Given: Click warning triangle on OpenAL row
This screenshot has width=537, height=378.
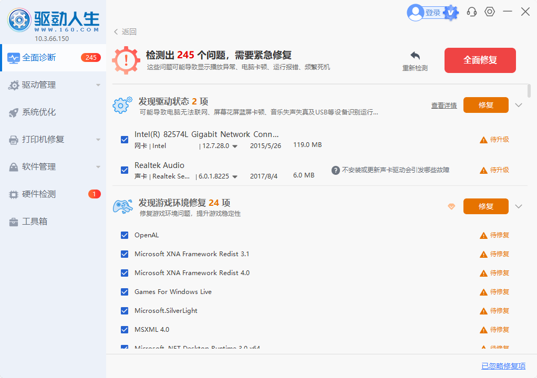Looking at the screenshot, I should coord(483,235).
